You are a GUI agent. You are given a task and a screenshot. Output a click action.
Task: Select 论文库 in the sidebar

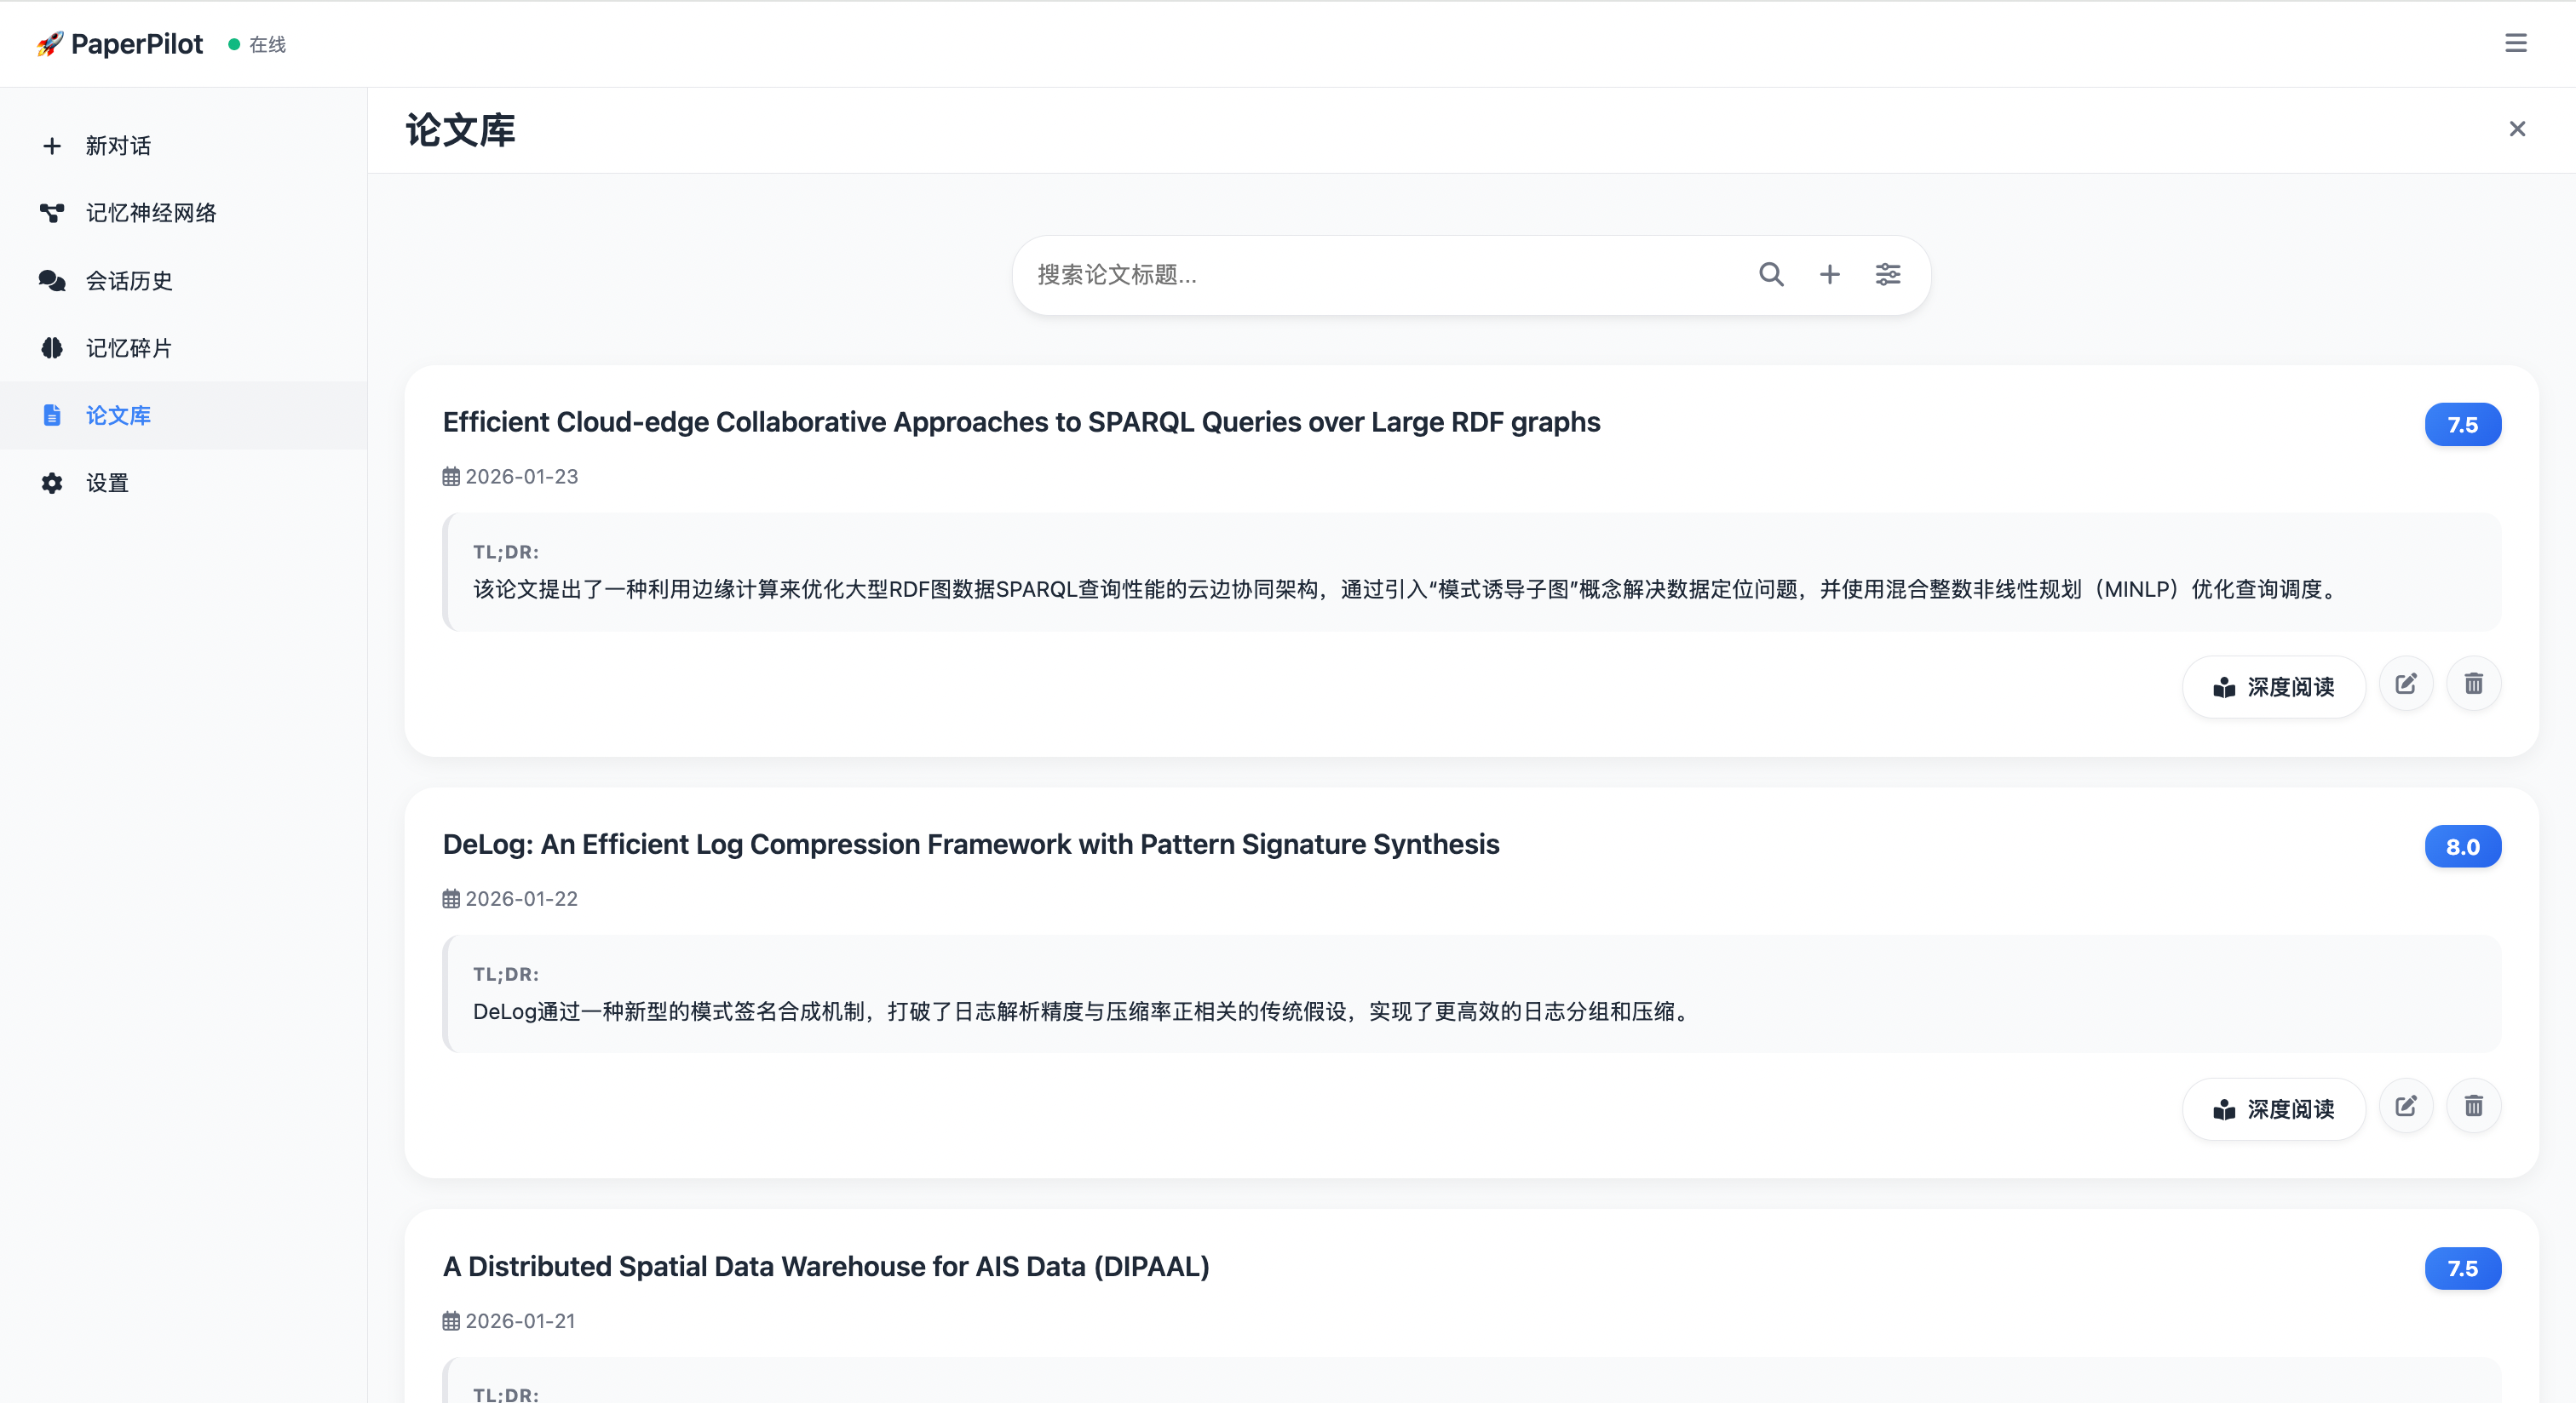pos(184,415)
